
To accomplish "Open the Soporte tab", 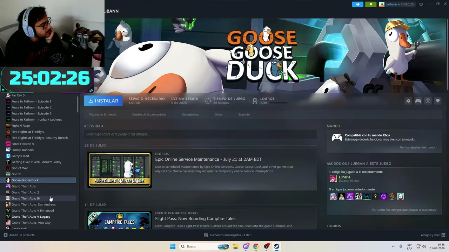I will (244, 114).
